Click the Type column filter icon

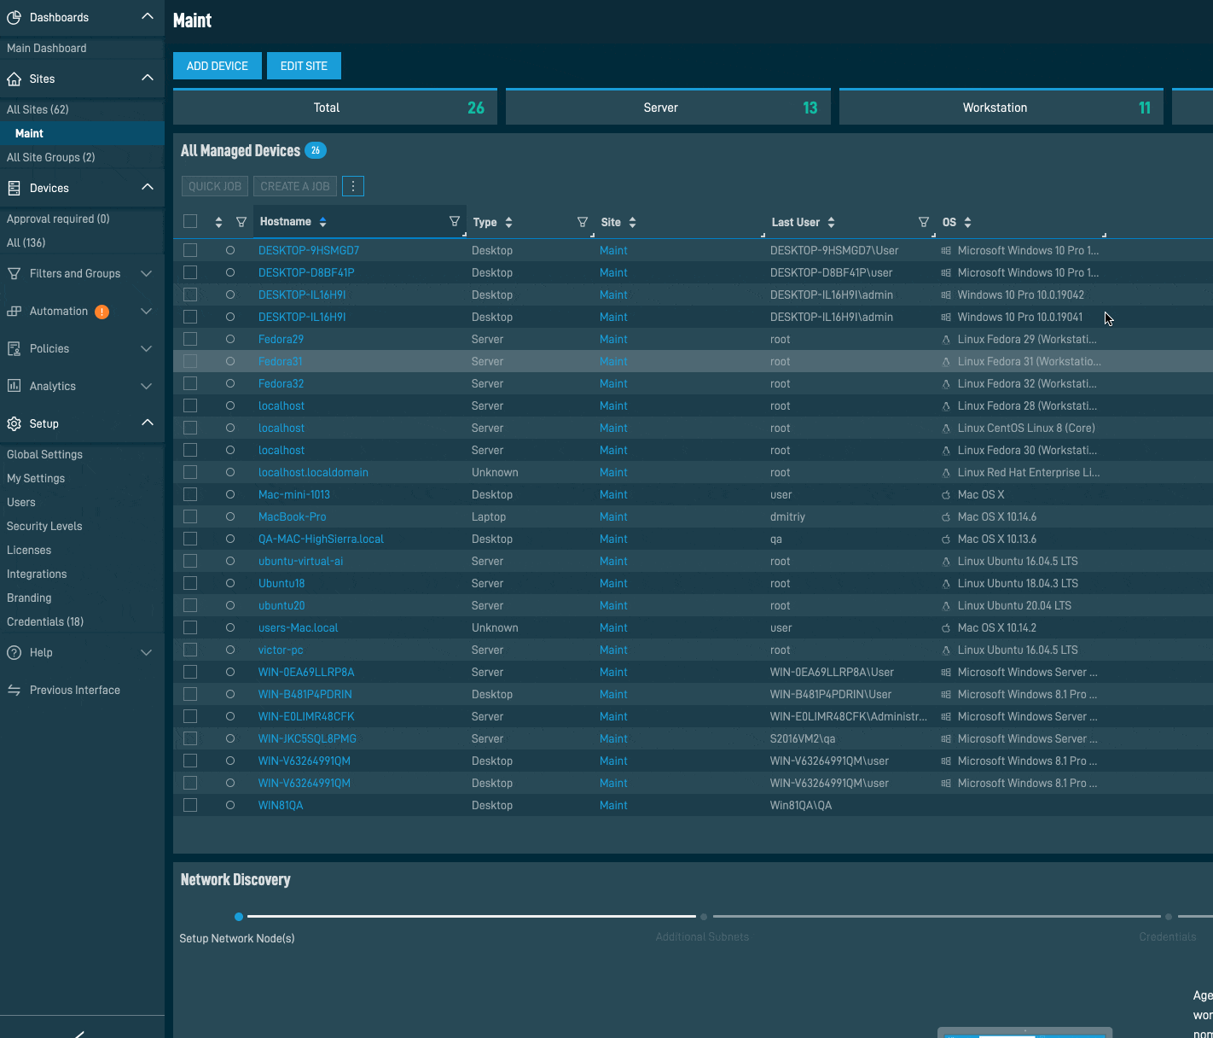[583, 222]
